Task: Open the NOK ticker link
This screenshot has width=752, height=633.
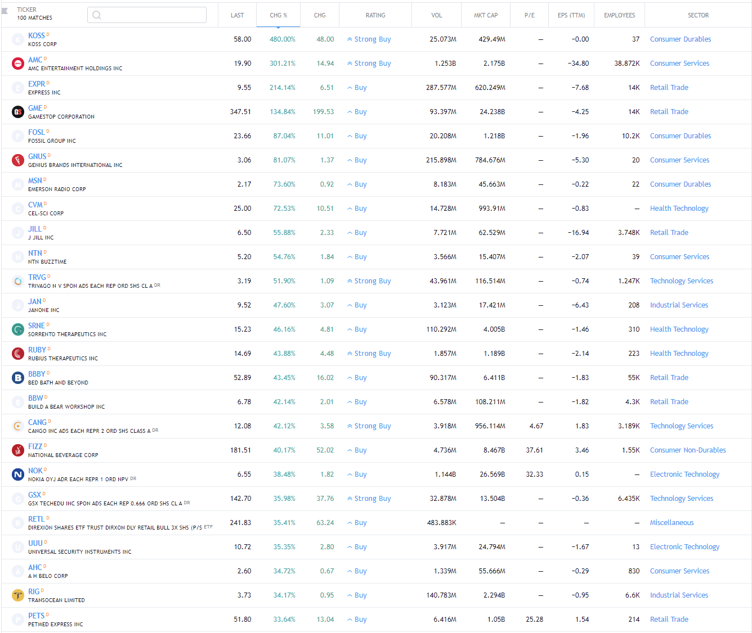Action: tap(35, 471)
